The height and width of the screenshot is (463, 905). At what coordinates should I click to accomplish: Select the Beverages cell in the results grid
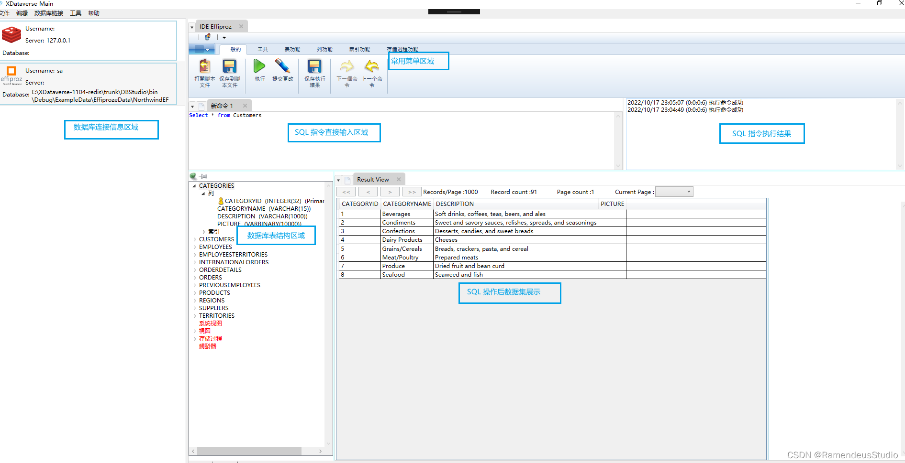pos(407,214)
